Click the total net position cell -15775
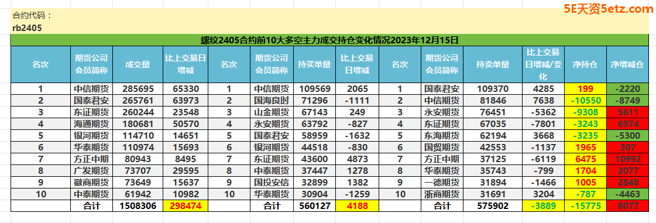Image resolution: width=656 pixels, height=223 pixels. click(x=585, y=206)
